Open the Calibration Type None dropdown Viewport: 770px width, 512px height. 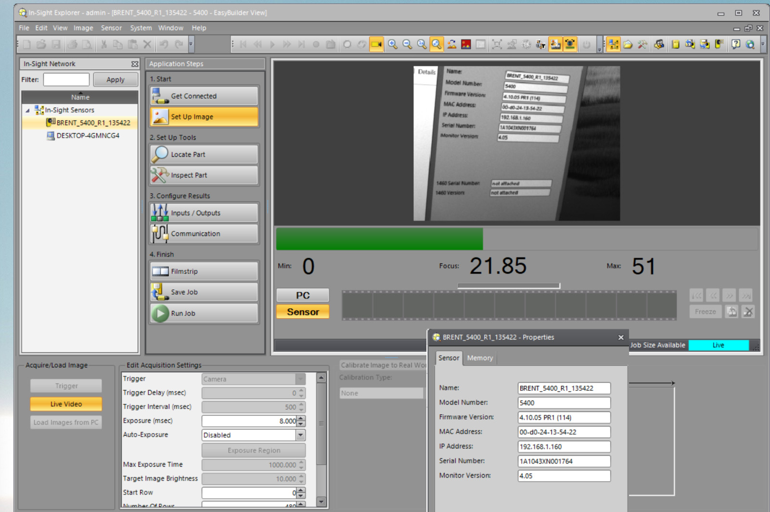(381, 393)
